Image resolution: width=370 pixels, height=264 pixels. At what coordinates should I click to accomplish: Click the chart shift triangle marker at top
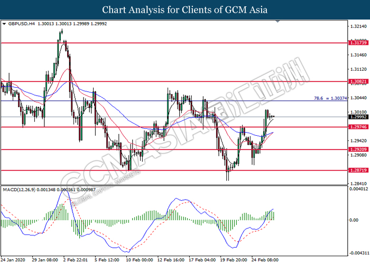click(x=277, y=22)
